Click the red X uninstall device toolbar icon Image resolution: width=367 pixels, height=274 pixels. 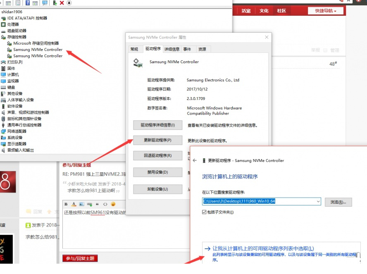click(62, 3)
